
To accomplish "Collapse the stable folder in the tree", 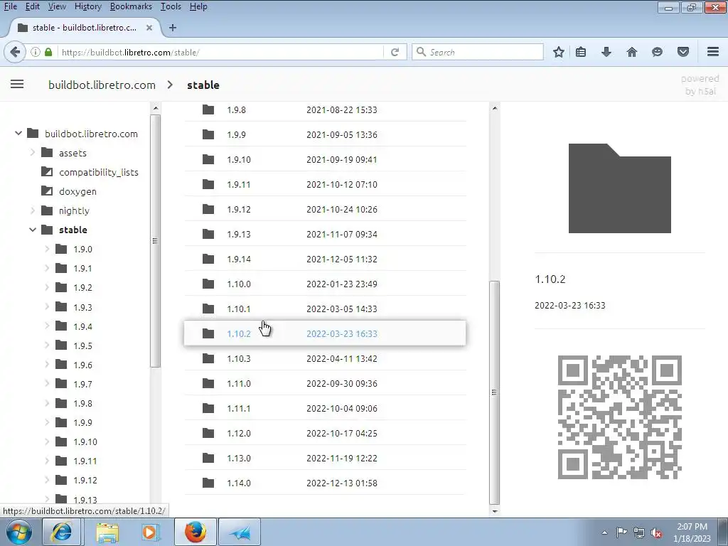I will [x=33, y=230].
